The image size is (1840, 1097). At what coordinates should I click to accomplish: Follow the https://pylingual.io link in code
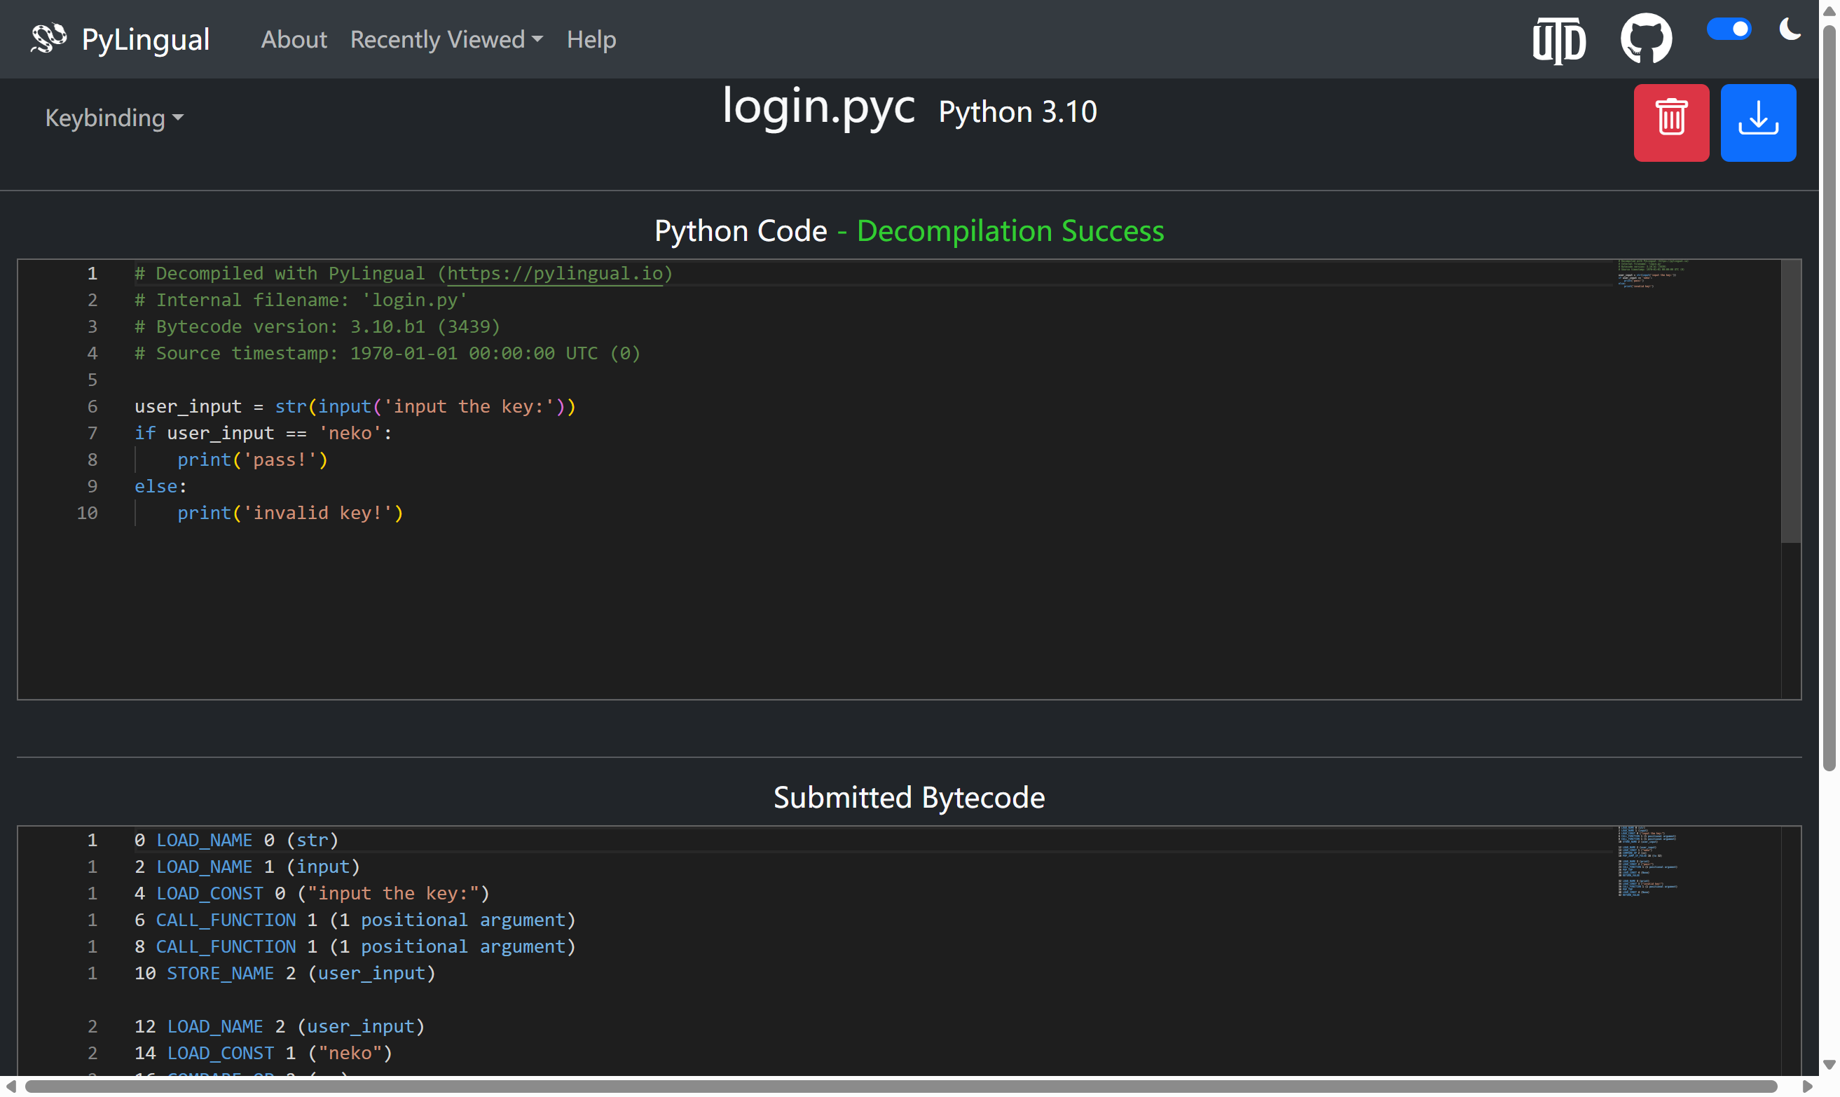point(554,273)
